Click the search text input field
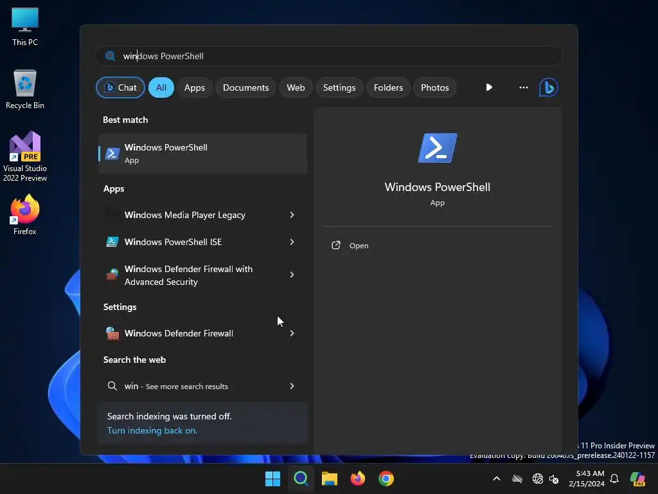This screenshot has width=658, height=494. 328,56
